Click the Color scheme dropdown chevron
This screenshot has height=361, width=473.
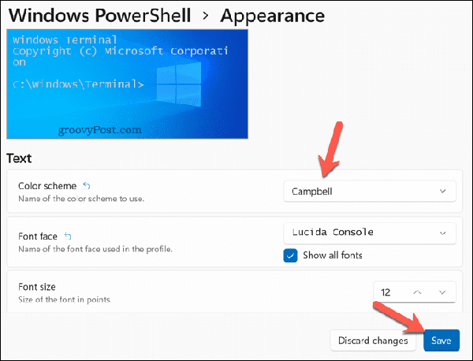pos(441,191)
